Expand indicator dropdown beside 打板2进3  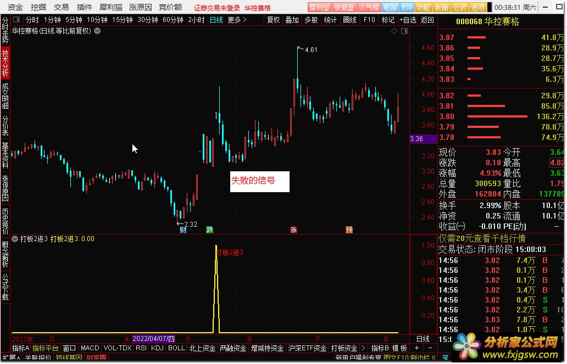(15, 239)
